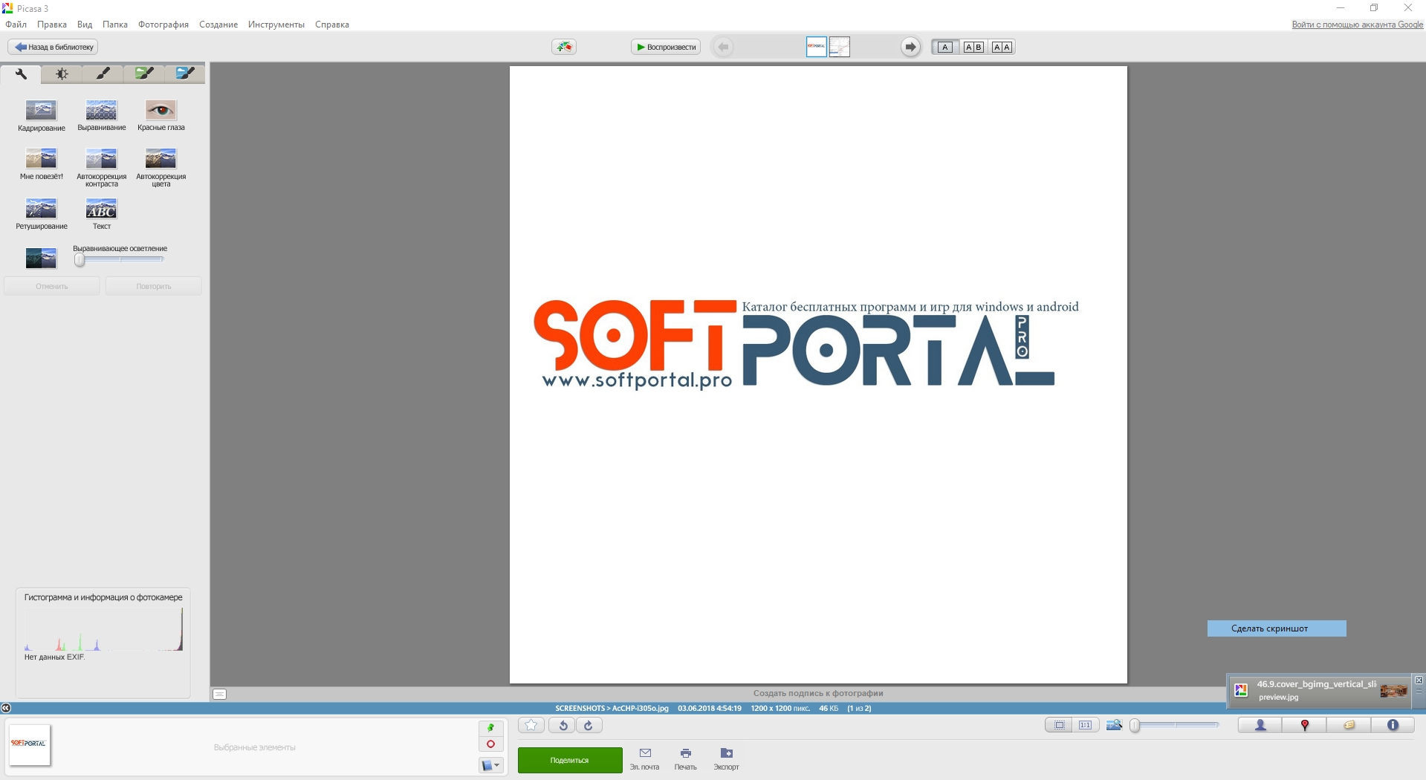Click the Сделать скриншот button

click(1277, 628)
